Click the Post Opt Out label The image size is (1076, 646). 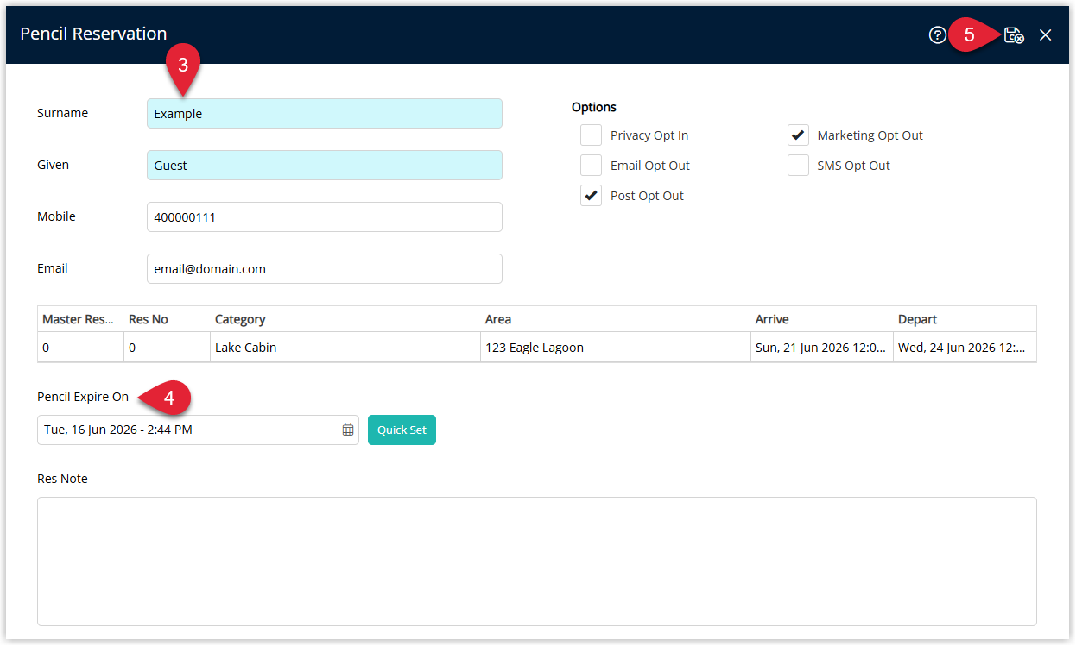click(x=647, y=196)
